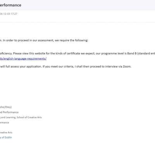This screenshot has height=155, width=155.
Task: Open the english-language-requirements hyperlink
Action: pyautogui.click(x=23, y=59)
